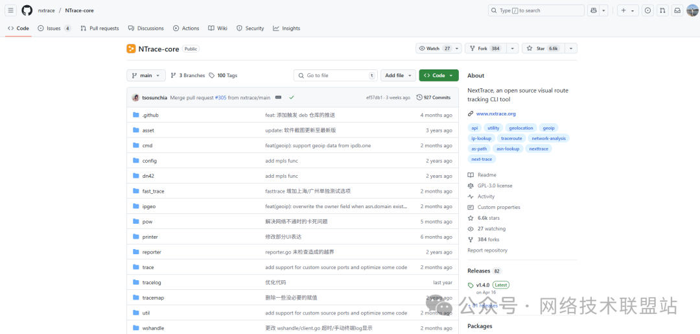This screenshot has width=700, height=334.
Task: Click folder icon beside reporter
Action: point(136,252)
